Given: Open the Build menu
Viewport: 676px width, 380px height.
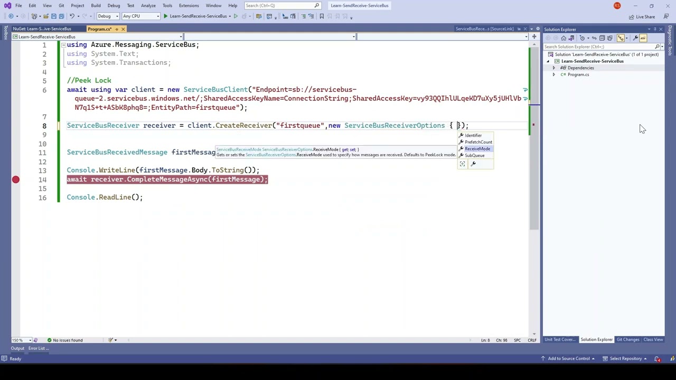Looking at the screenshot, I should point(96,6).
